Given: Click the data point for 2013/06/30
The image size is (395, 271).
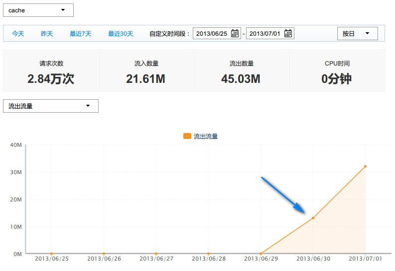Looking at the screenshot, I should (313, 218).
